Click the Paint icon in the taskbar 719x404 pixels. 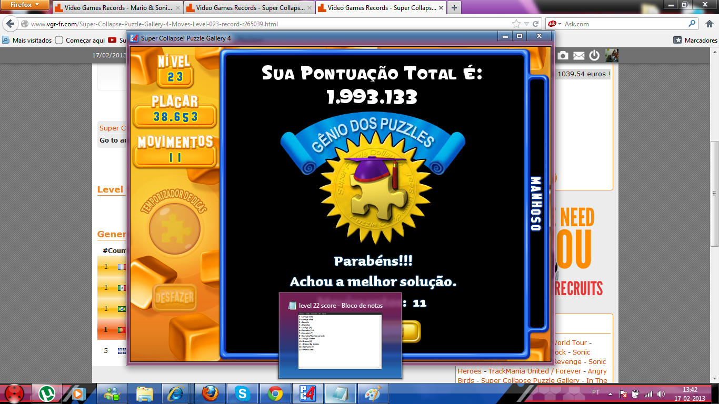pos(373,393)
